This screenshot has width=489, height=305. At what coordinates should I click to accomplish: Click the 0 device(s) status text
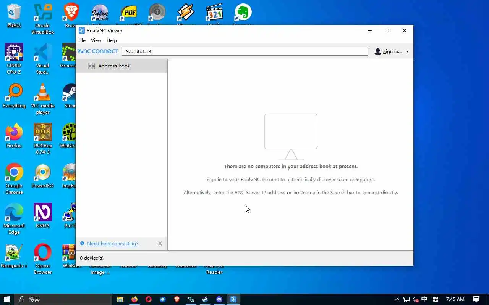click(x=92, y=258)
